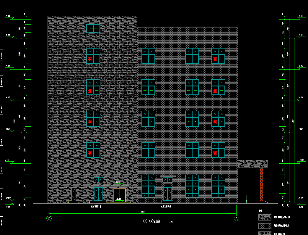
Task: Click the axis bubble labeled D
Action: pos(49,218)
